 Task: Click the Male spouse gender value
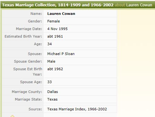pyautogui.click(x=51, y=61)
